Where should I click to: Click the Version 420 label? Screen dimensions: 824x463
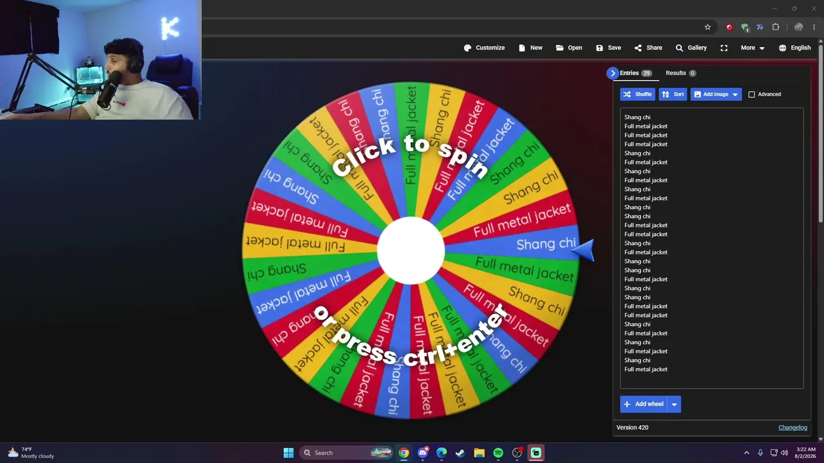click(632, 428)
